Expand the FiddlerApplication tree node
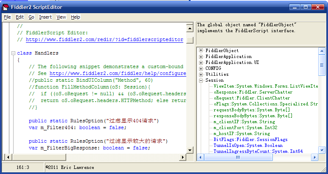This screenshot has width=328, height=174. point(201,57)
